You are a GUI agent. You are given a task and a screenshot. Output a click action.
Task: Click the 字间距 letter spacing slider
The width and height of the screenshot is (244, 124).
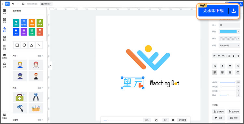pyautogui.click(x=228, y=87)
